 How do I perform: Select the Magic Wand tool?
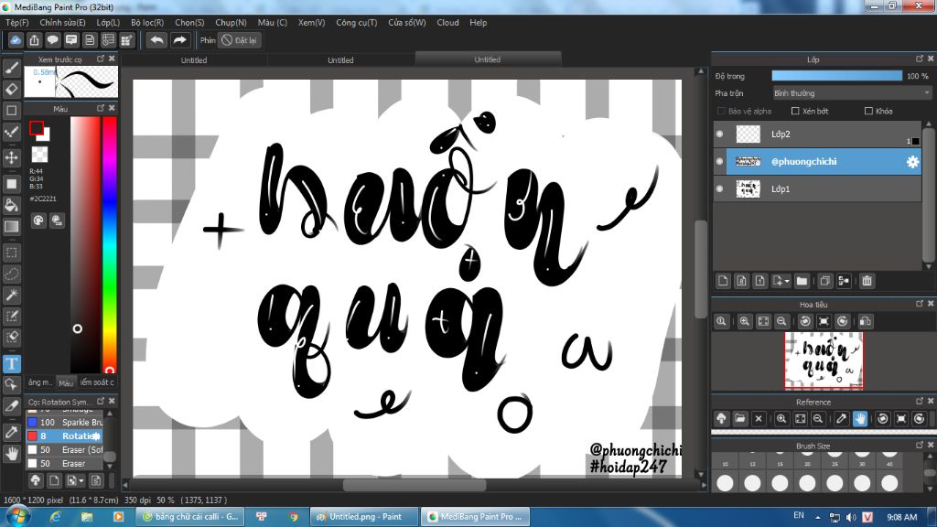(11, 296)
